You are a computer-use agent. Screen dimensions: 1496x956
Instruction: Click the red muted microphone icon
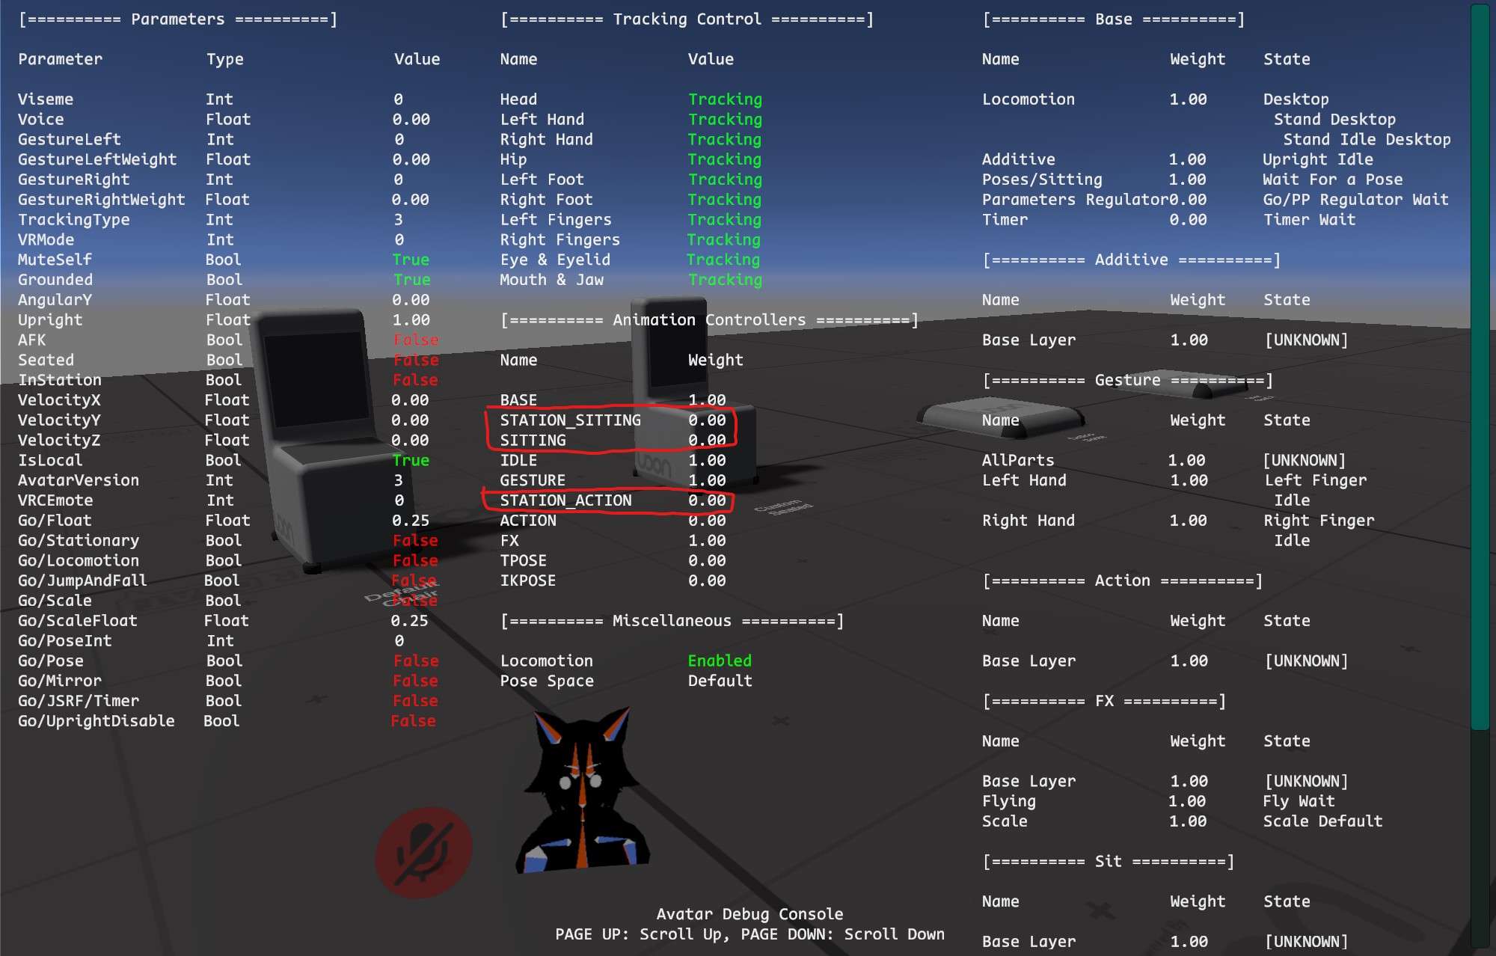point(423,852)
